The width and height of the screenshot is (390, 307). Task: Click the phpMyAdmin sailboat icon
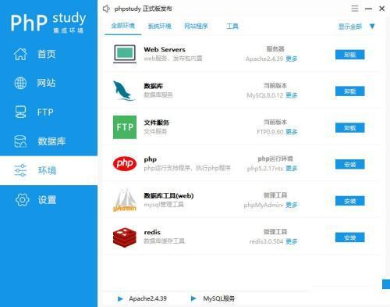pos(125,200)
